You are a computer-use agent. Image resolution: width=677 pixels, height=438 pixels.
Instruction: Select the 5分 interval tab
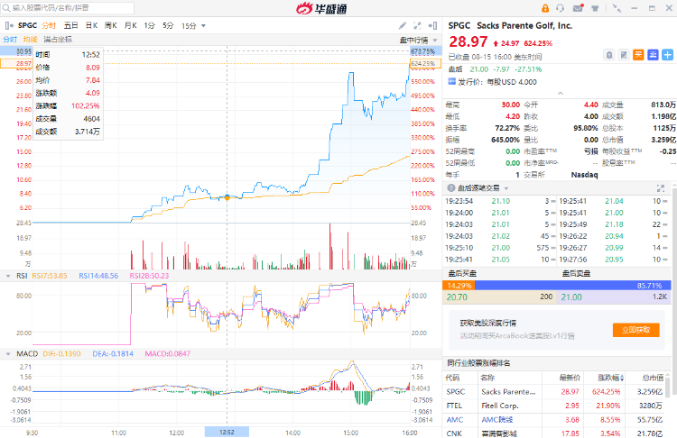click(168, 26)
